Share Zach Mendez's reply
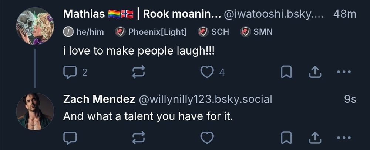 point(315,138)
